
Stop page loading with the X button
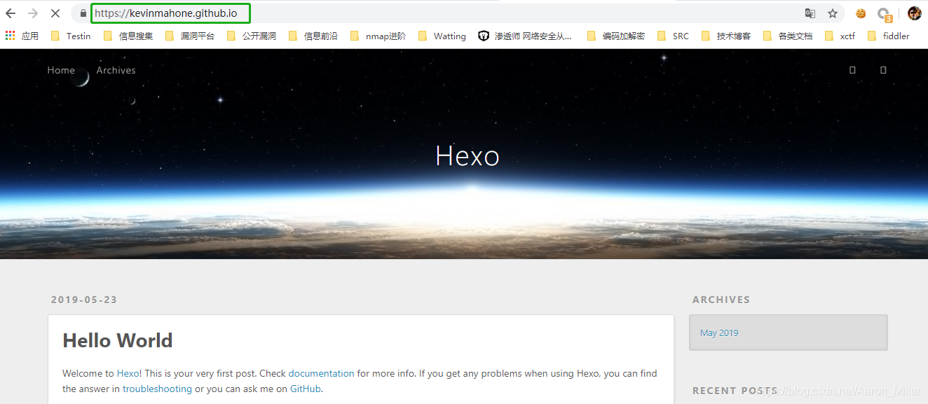coord(55,13)
